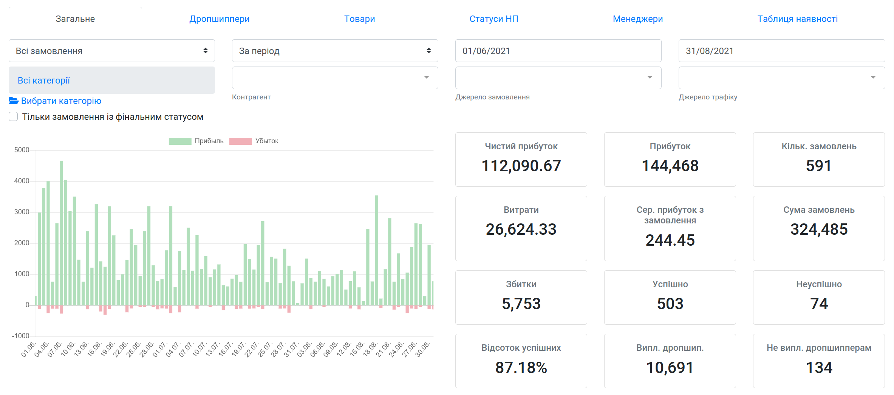Click the end date field 31/08/2021
The image size is (894, 395).
pyautogui.click(x=782, y=51)
